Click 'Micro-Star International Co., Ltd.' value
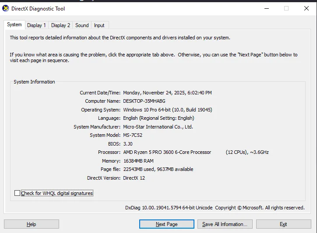This screenshot has width=317, height=233. 158,127
